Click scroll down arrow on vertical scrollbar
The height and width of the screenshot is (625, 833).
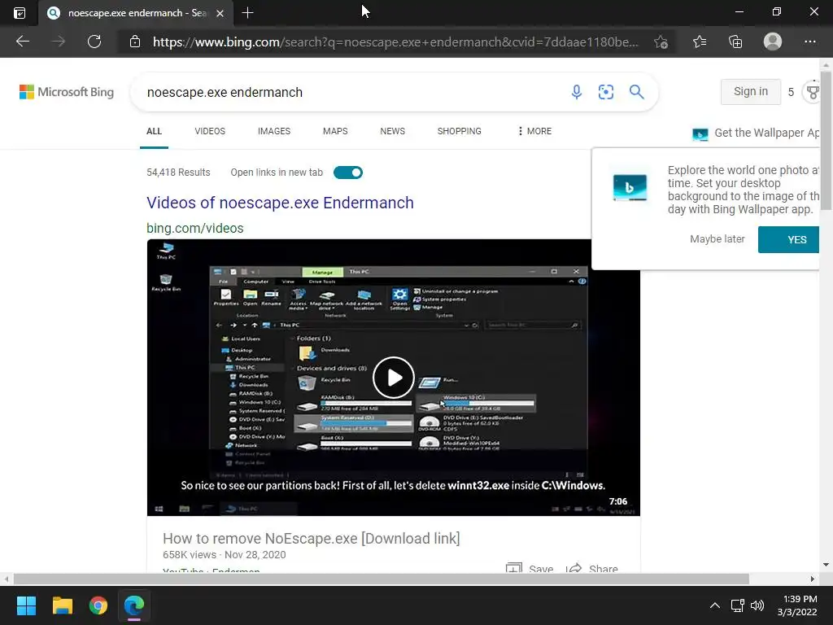pos(826,565)
